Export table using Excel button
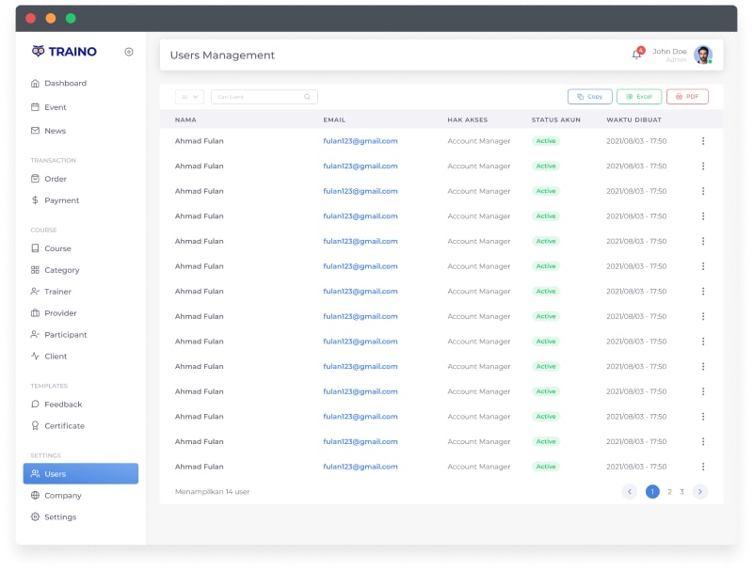Viewport: 753px width, 572px height. click(x=639, y=97)
